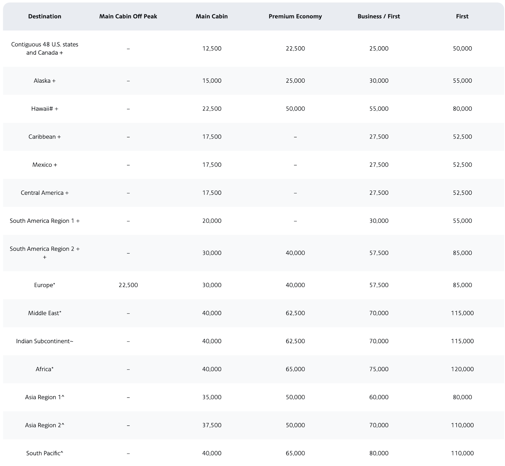This screenshot has height=466, width=505.
Task: Click the Alaska destination label
Action: (x=45, y=81)
